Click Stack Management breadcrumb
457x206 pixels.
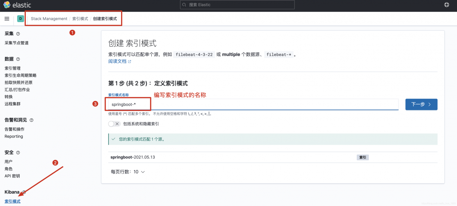point(49,19)
